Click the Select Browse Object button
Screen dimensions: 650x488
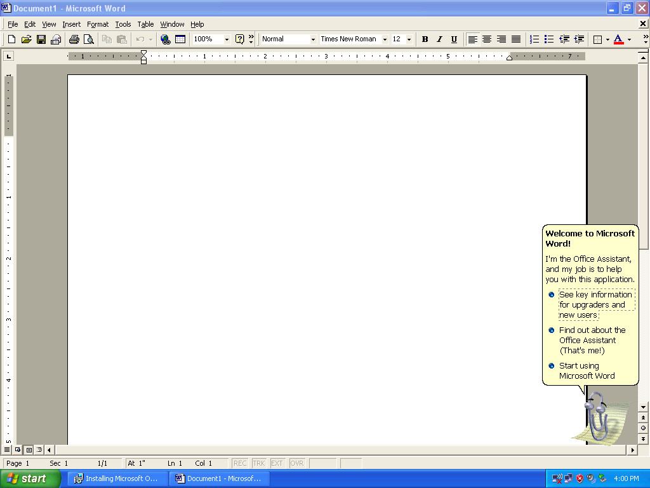pyautogui.click(x=643, y=428)
